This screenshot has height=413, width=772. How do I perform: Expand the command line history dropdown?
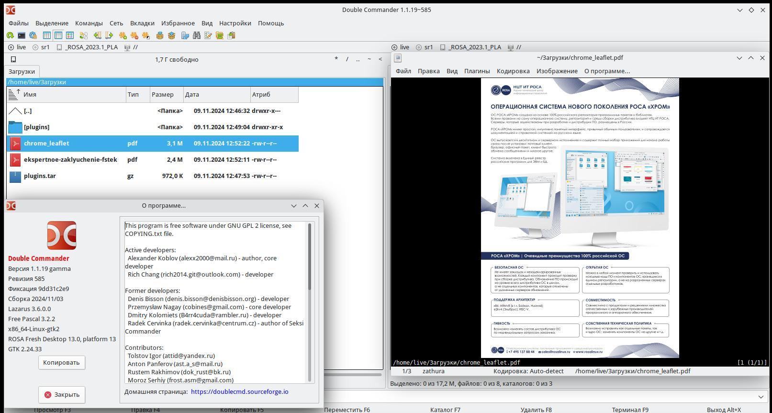[x=761, y=397]
